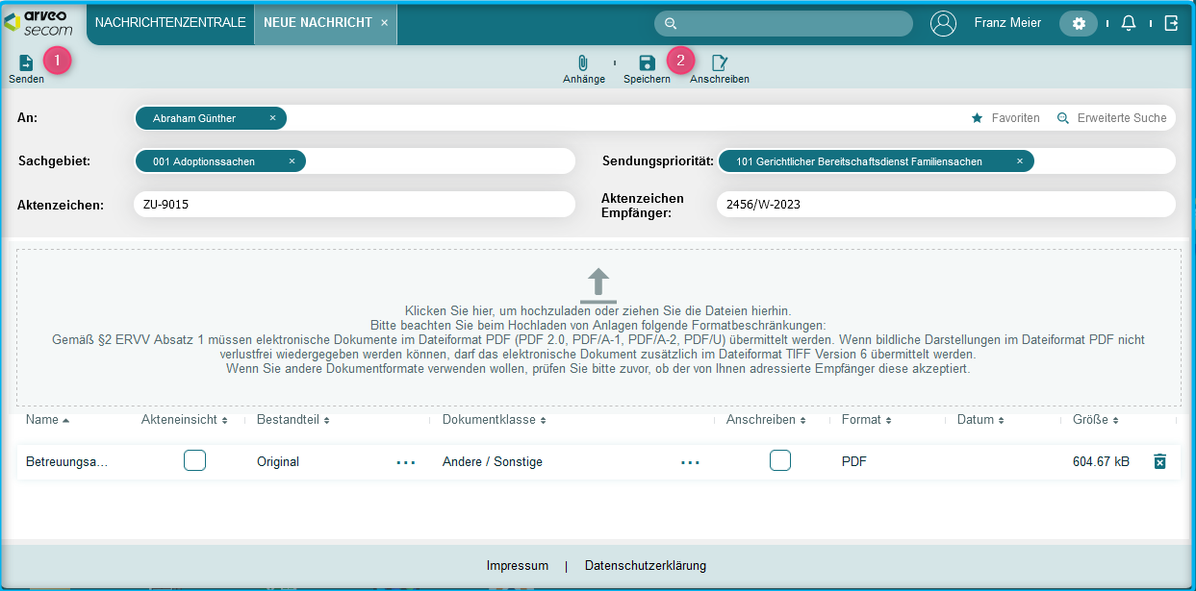Toggle the Akteneinsicht checkbox for the attachment
Image resolution: width=1196 pixels, height=591 pixels.
click(194, 460)
